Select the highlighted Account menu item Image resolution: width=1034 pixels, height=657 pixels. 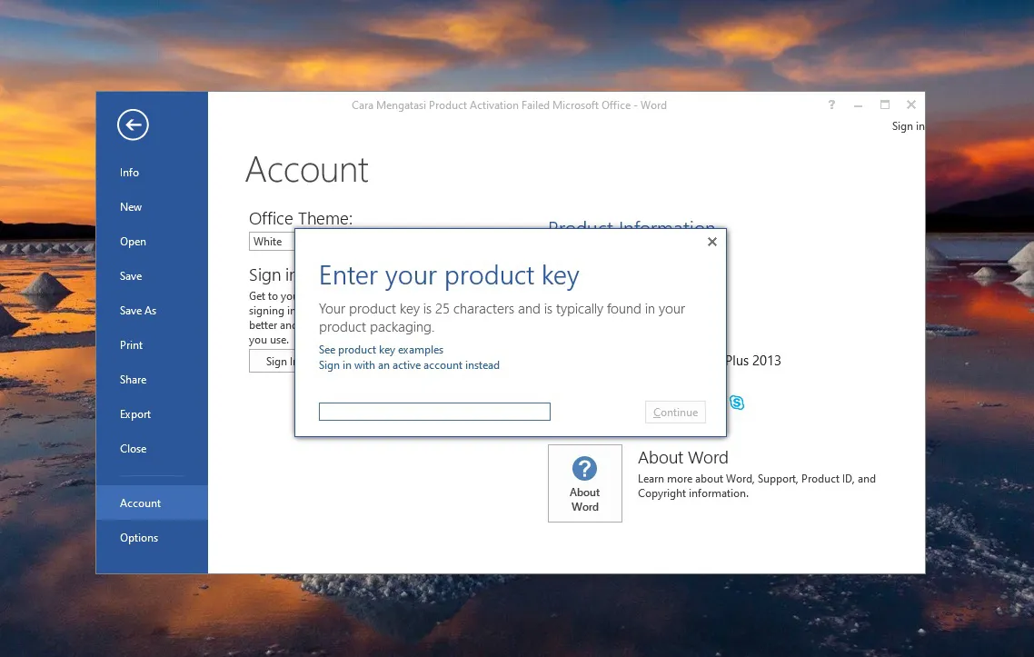coord(141,503)
